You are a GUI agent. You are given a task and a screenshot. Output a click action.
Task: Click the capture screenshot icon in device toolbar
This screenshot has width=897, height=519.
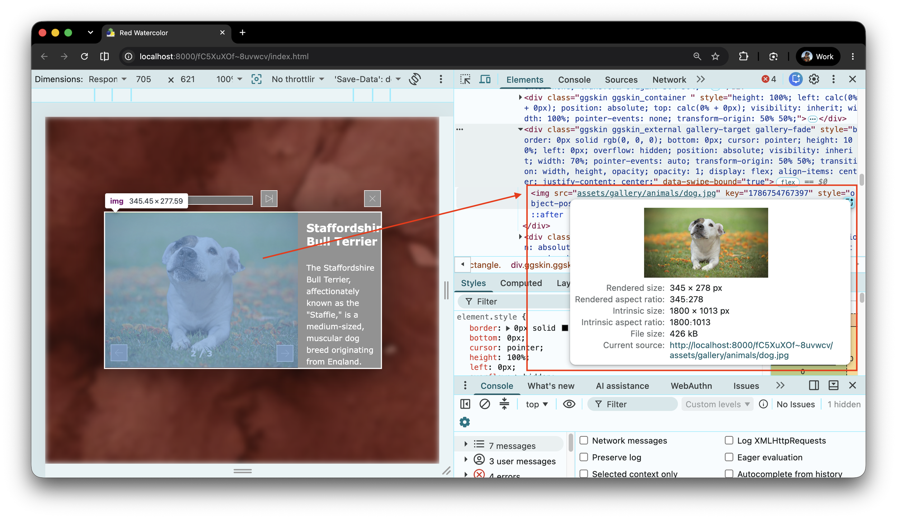pos(256,79)
